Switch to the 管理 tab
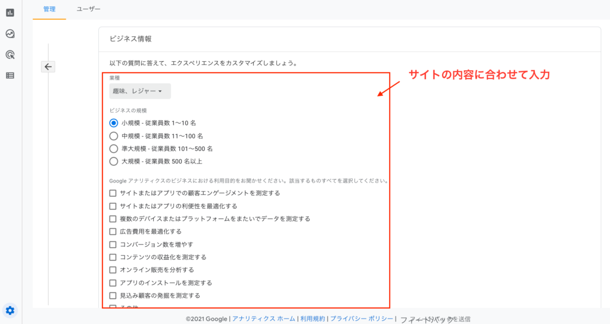 tap(49, 10)
